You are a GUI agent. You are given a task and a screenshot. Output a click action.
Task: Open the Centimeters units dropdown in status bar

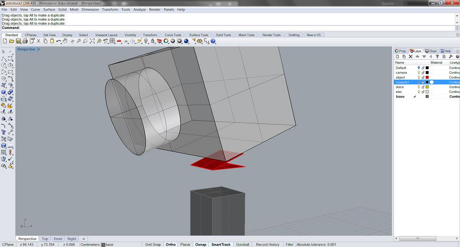click(x=90, y=244)
